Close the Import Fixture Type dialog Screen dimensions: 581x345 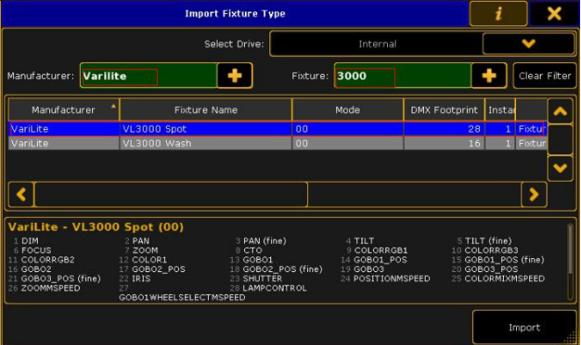pyautogui.click(x=554, y=14)
